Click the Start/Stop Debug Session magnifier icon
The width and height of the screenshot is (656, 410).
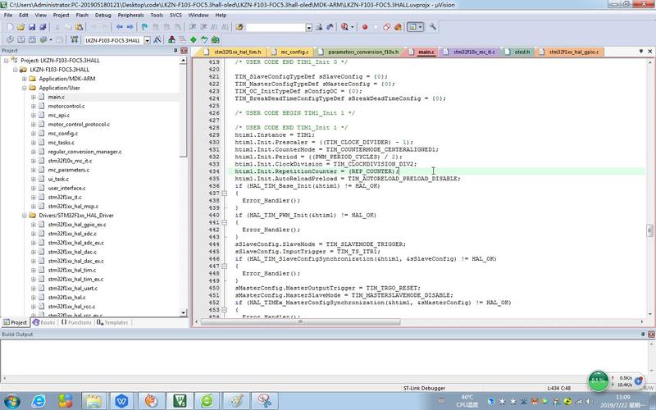click(344, 27)
